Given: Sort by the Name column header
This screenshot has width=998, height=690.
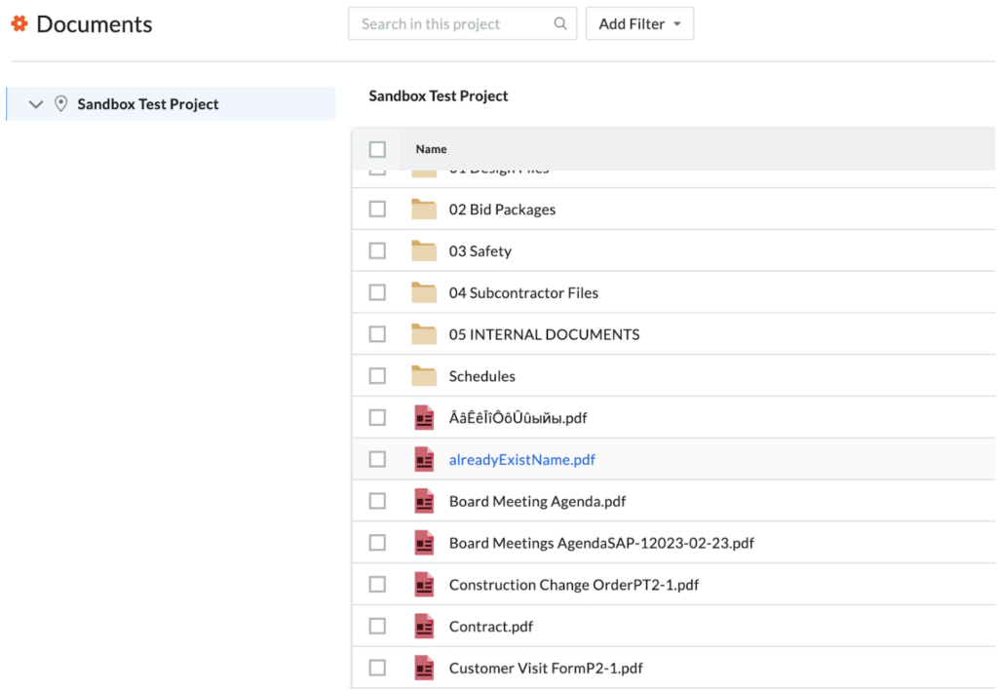Looking at the screenshot, I should point(431,149).
